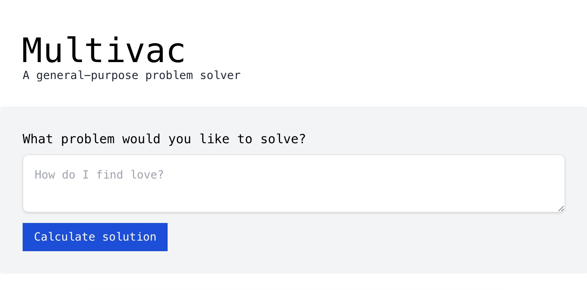Click the word 'solve?' in the form label
Viewport: 587px width, 290px height.
pos(283,139)
